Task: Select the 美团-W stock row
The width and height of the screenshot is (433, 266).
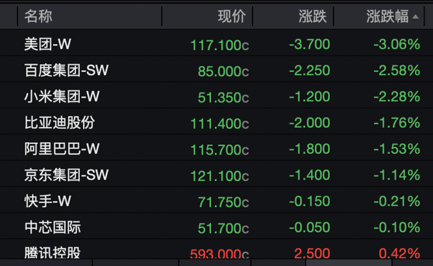Action: [x=217, y=44]
